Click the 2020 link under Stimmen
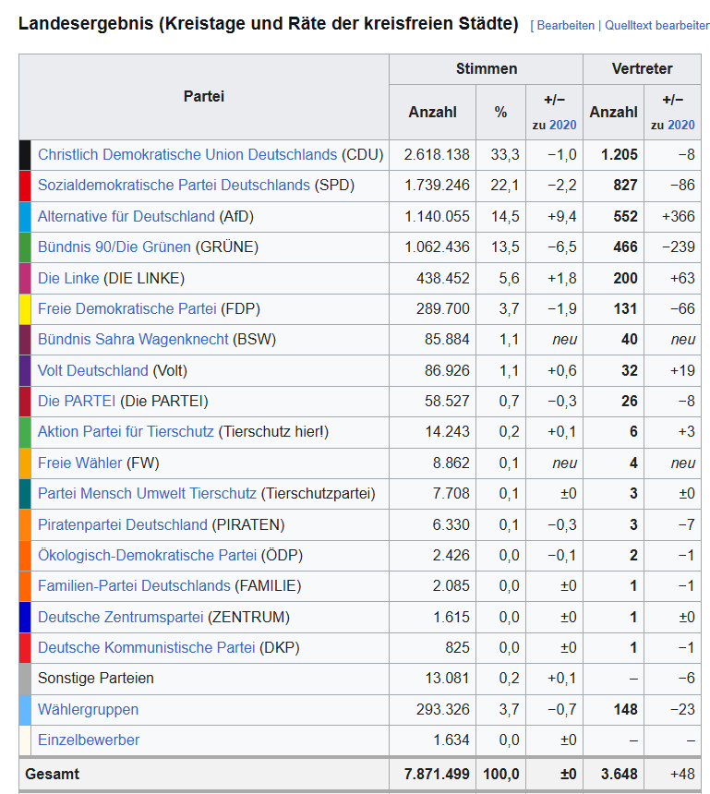 (562, 125)
